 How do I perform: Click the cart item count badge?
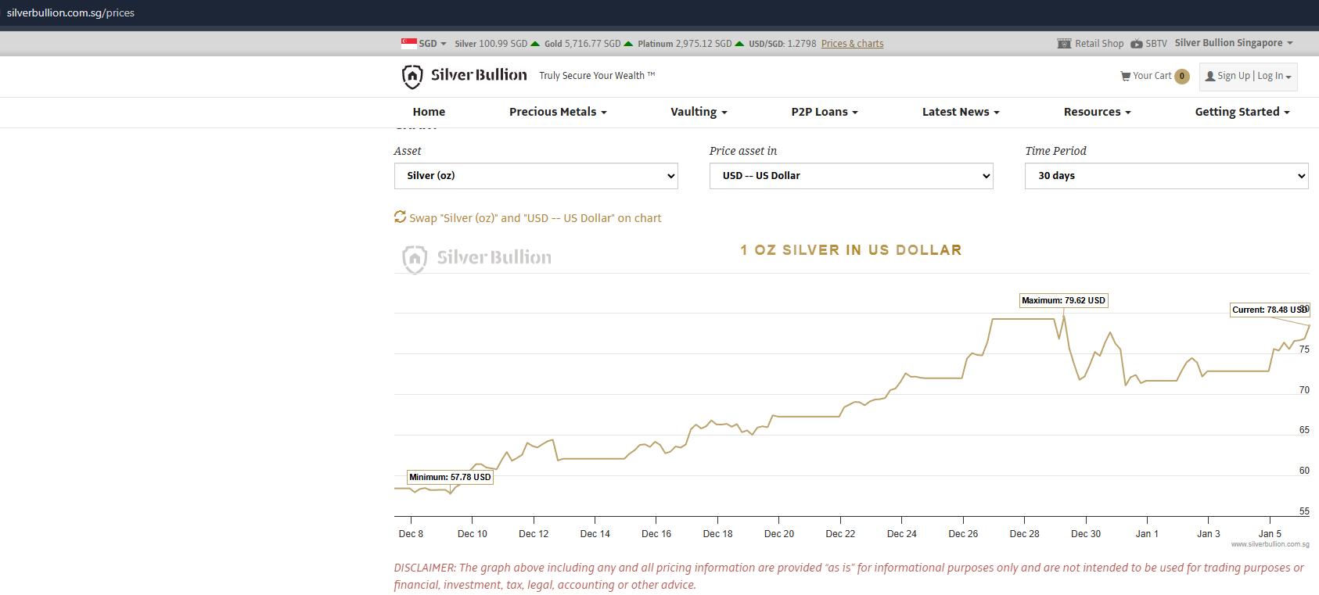coord(1182,76)
